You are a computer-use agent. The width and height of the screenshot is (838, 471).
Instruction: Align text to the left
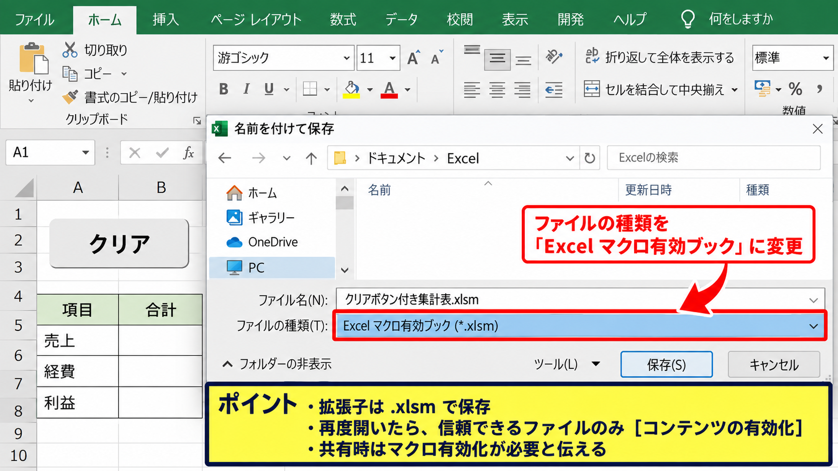[472, 90]
